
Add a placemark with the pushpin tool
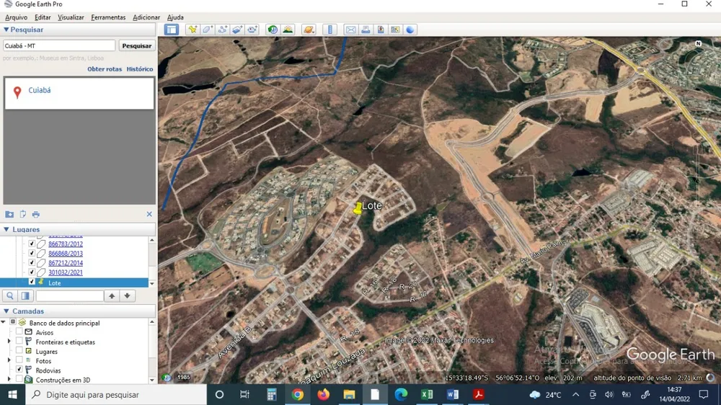coord(193,30)
